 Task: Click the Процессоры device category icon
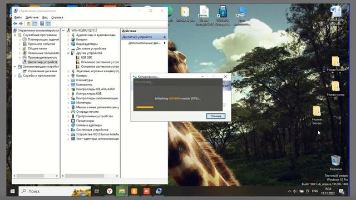pyautogui.click(x=73, y=121)
